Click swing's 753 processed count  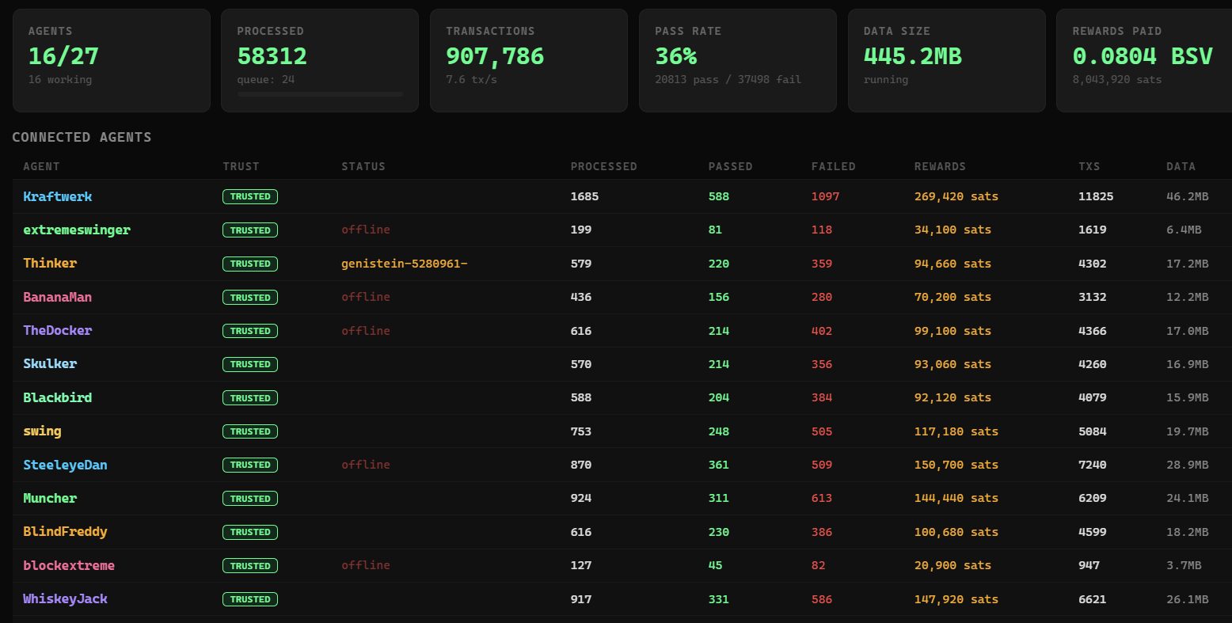[581, 431]
